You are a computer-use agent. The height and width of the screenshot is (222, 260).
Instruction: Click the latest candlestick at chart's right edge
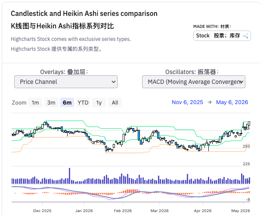pos(249,123)
